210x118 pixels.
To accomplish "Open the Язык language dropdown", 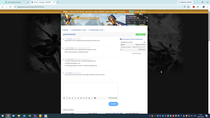I will coord(144,11).
